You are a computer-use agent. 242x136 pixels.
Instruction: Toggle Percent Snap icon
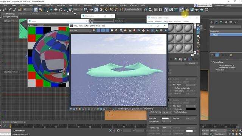[111, 9]
